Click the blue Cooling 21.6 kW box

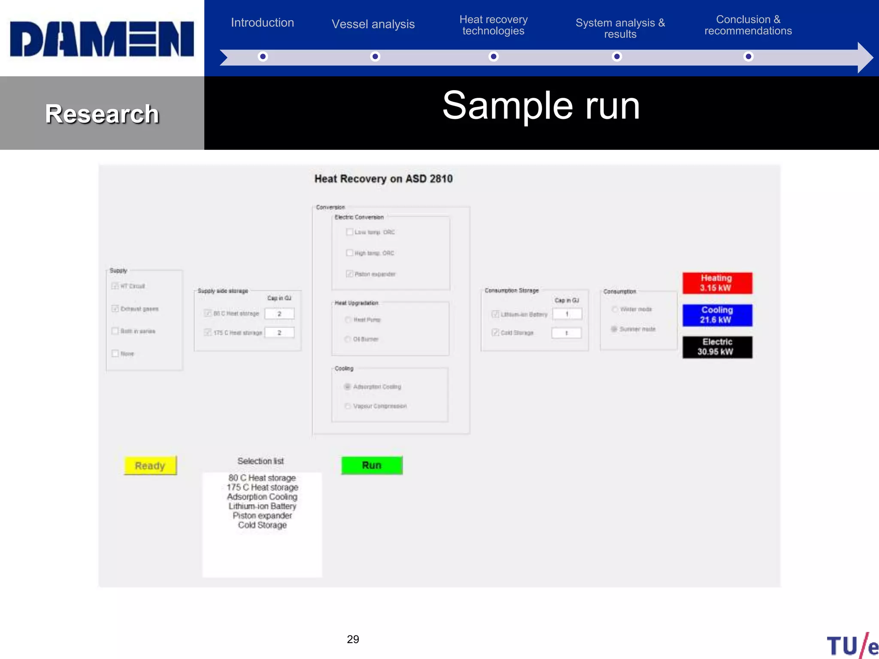tap(717, 315)
